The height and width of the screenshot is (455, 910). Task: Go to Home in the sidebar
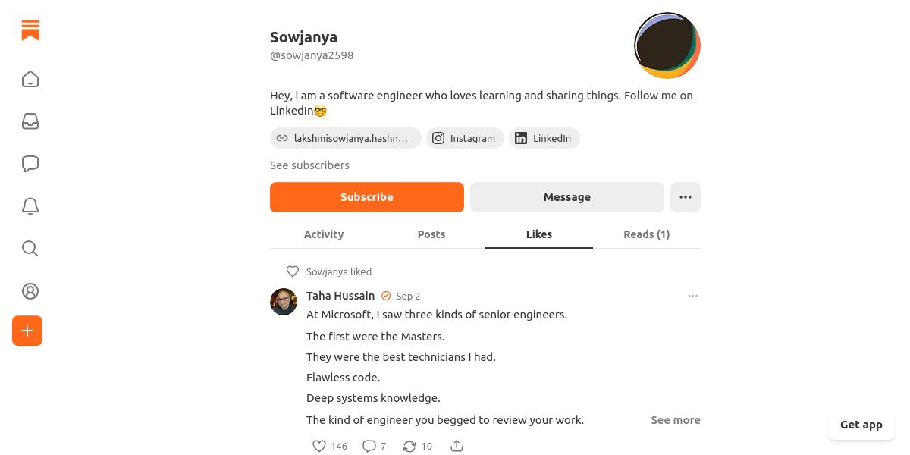coord(30,79)
